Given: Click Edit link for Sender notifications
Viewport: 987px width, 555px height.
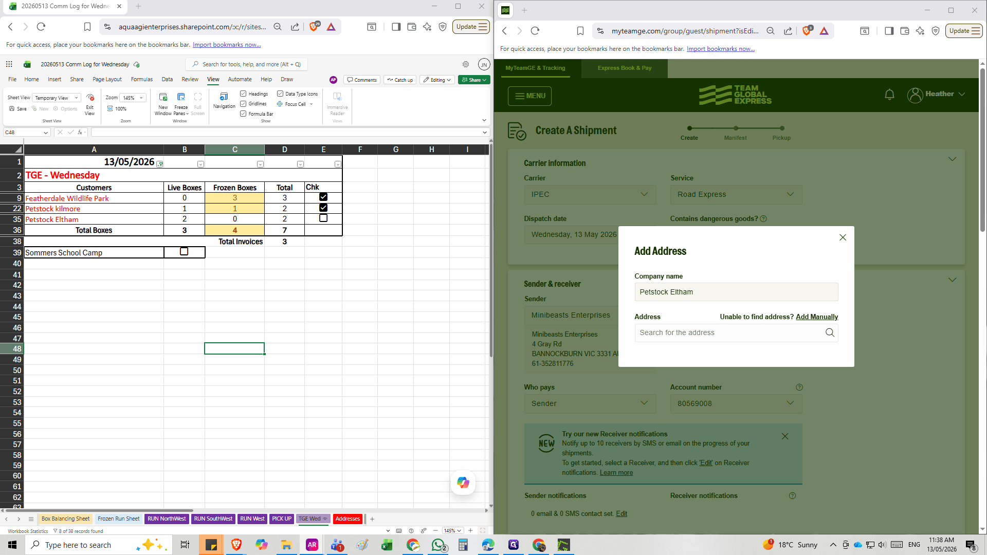Looking at the screenshot, I should 622,513.
